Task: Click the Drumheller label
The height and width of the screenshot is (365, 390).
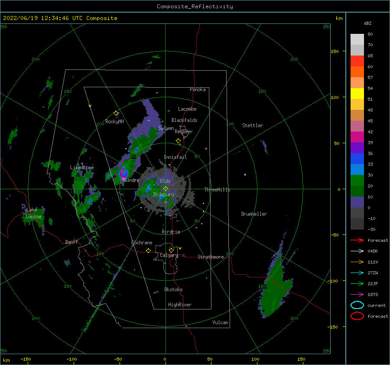Action: tap(254, 214)
